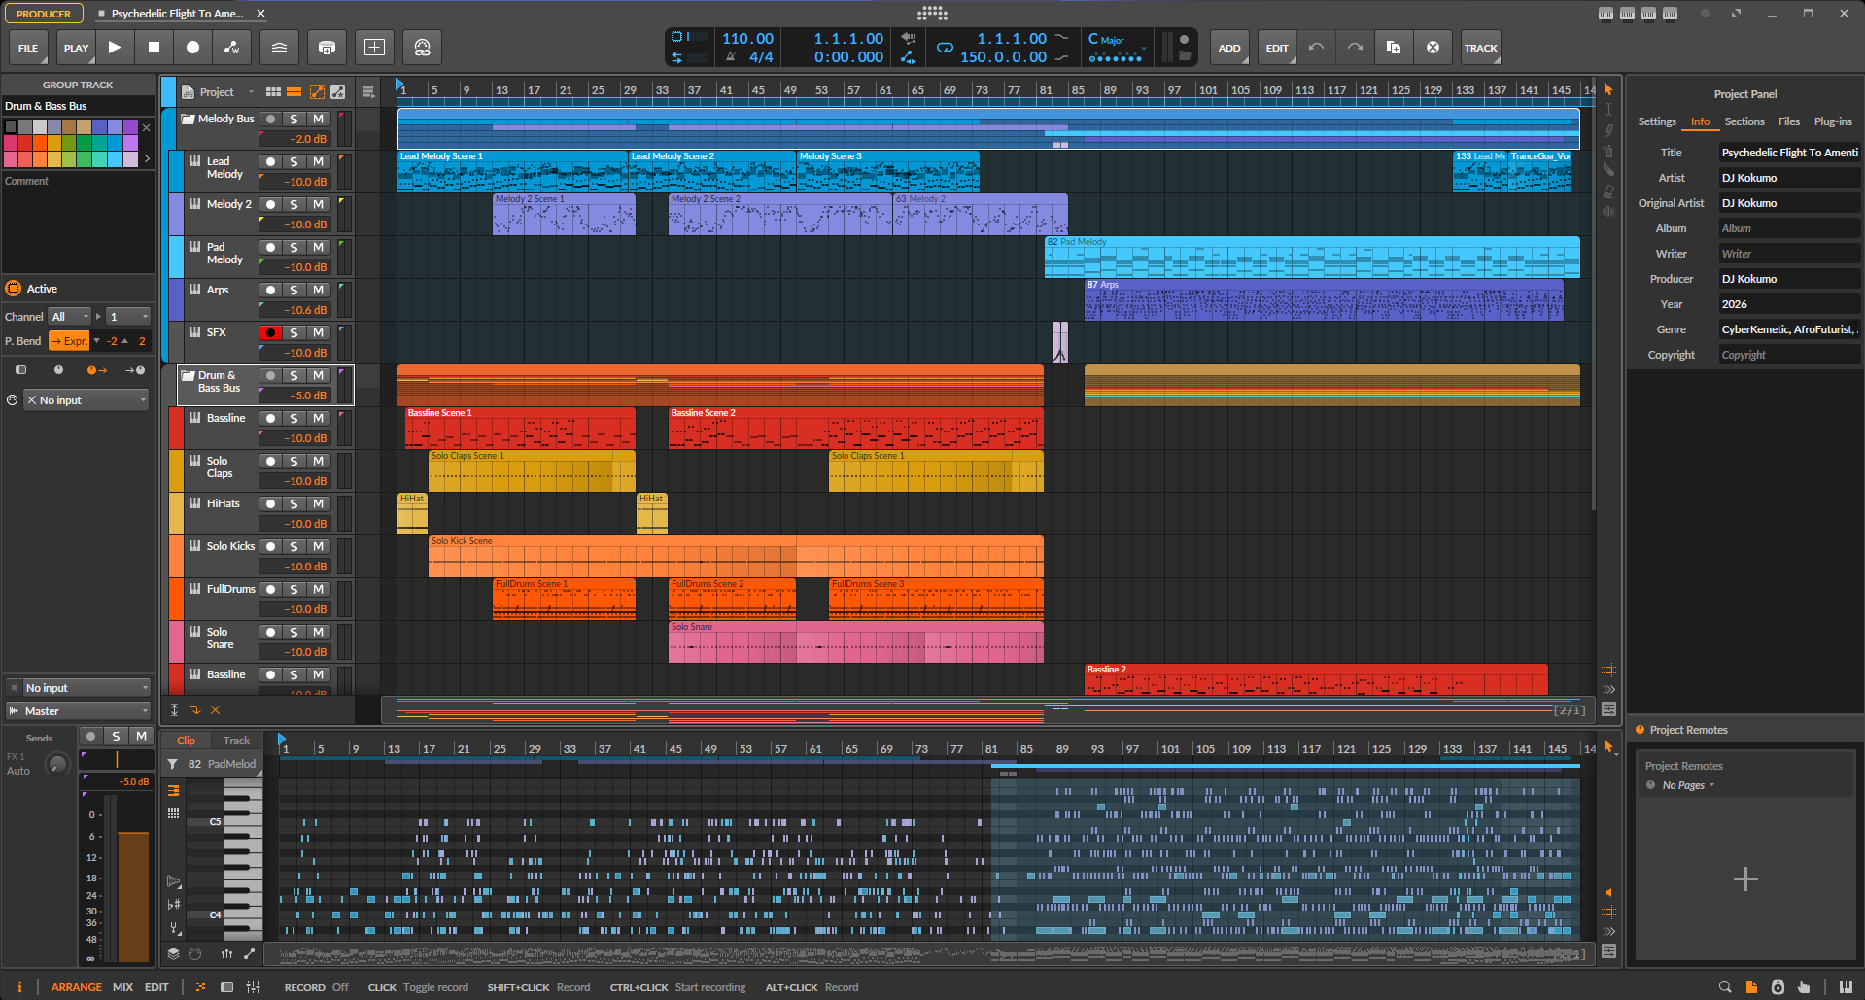This screenshot has width=1865, height=1000.
Task: Mute the Melody 2 track
Action: (x=318, y=204)
